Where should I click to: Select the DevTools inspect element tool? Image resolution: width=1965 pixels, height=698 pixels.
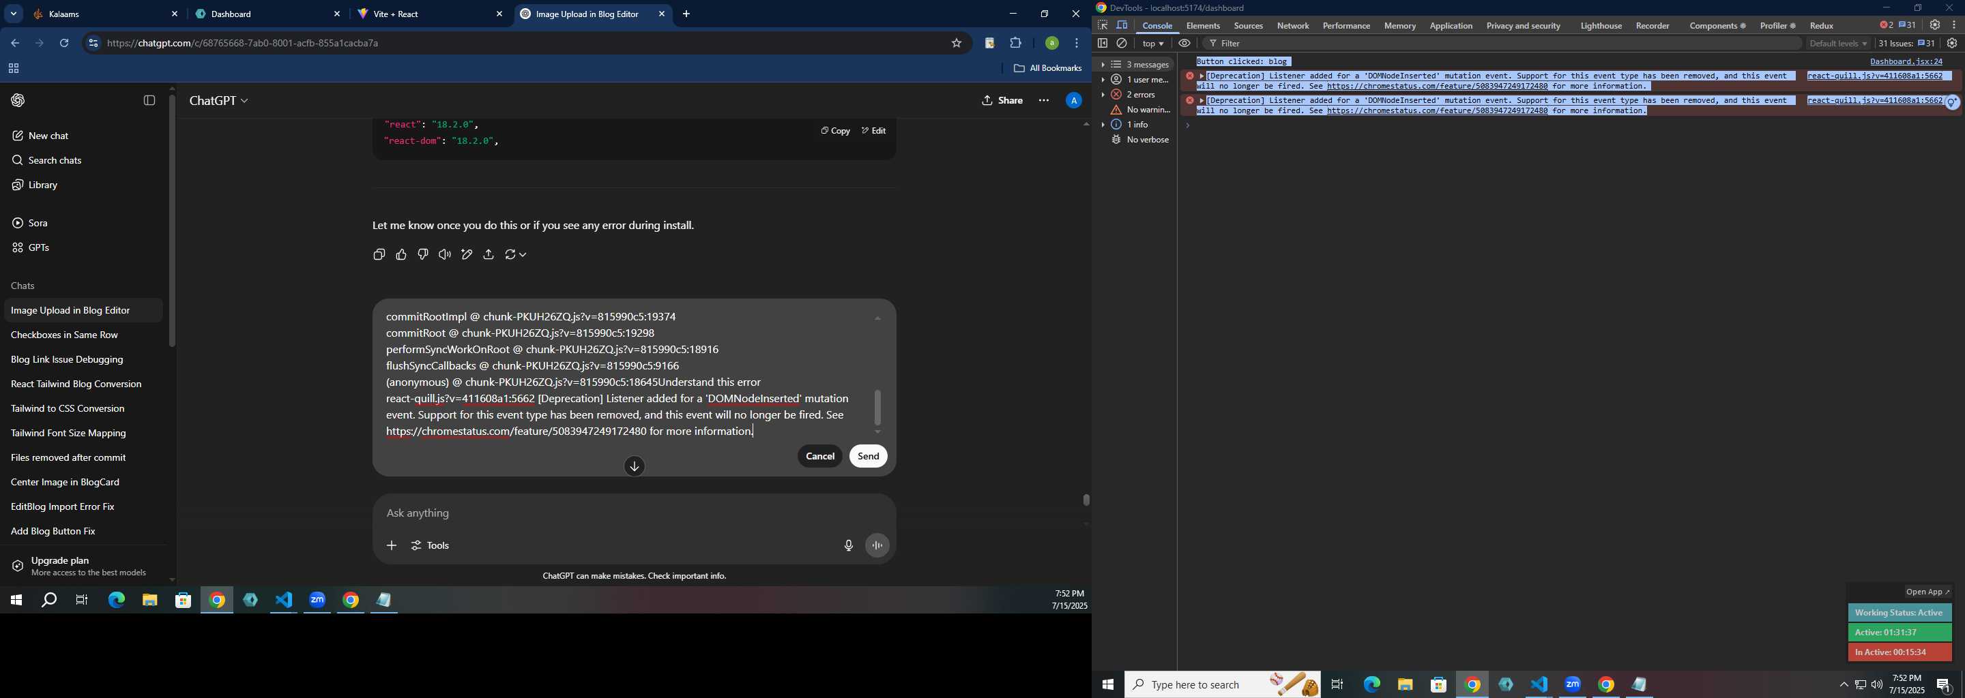(x=1103, y=25)
